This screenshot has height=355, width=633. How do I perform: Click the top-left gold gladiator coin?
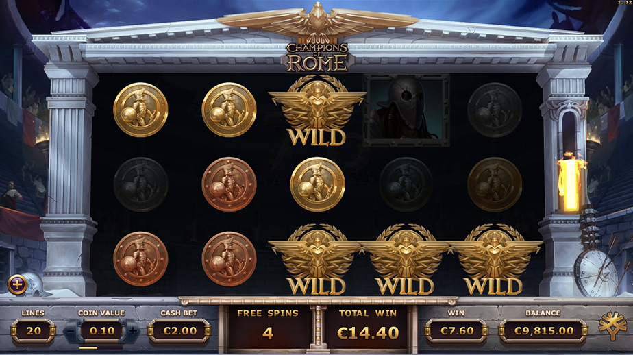click(140, 110)
